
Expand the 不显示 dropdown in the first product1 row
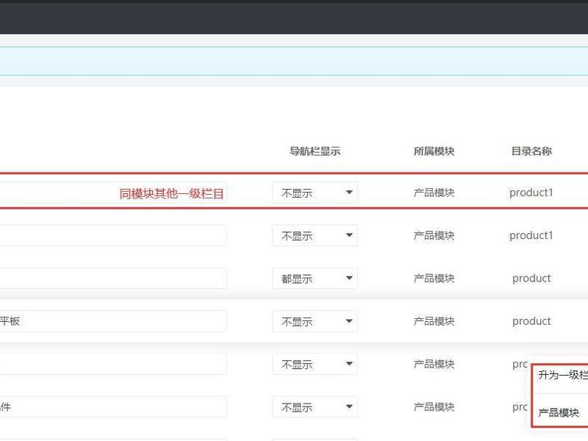point(315,193)
